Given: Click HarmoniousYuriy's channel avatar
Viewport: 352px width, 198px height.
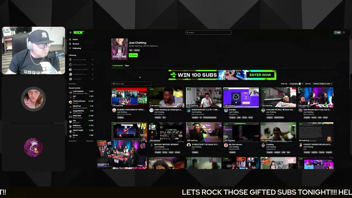Looking at the screenshot, I should coord(189,110).
